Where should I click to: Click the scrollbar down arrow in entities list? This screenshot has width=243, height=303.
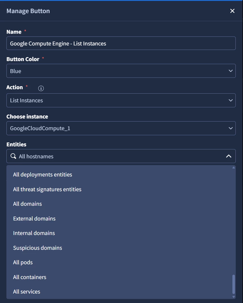[x=234, y=297]
